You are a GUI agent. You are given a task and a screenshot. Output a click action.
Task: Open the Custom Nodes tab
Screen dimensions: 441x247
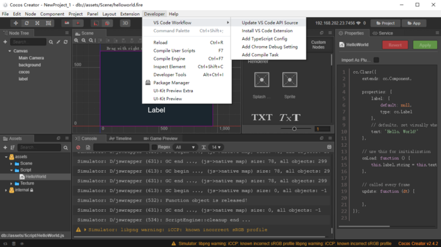click(x=318, y=45)
